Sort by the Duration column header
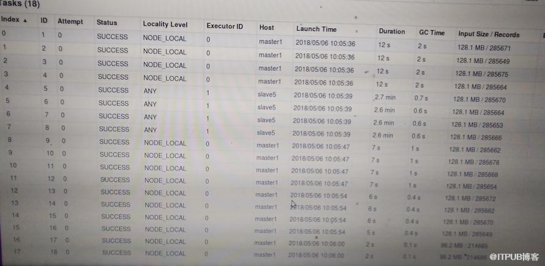 (392, 31)
